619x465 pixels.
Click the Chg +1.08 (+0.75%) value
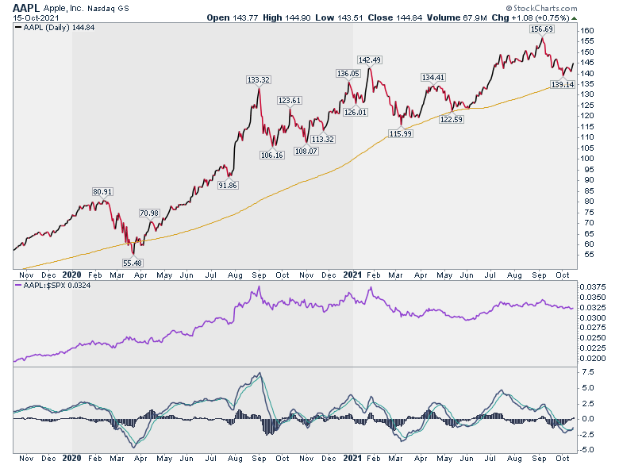(x=531, y=17)
